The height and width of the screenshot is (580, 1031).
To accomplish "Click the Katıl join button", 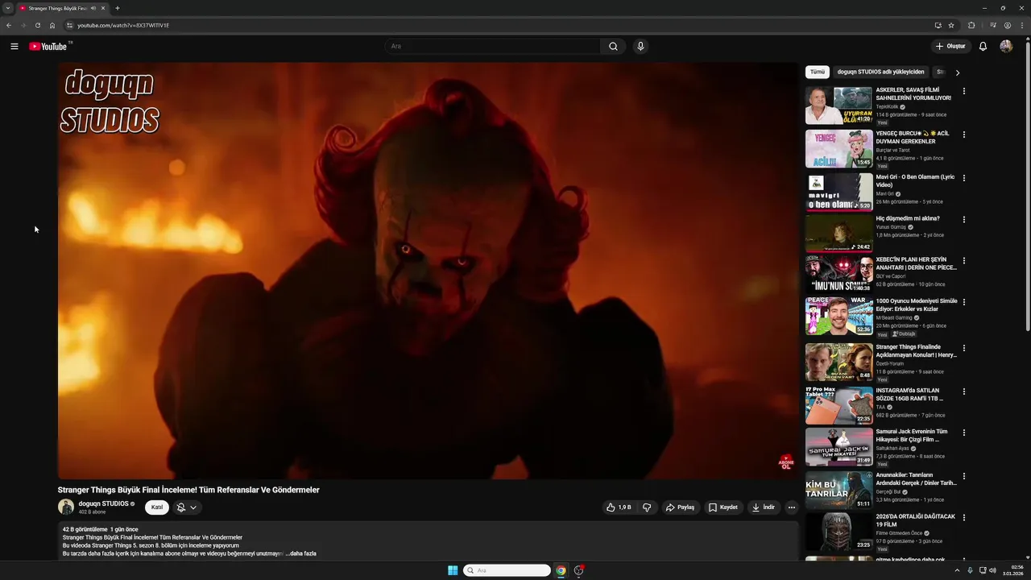I will point(157,507).
